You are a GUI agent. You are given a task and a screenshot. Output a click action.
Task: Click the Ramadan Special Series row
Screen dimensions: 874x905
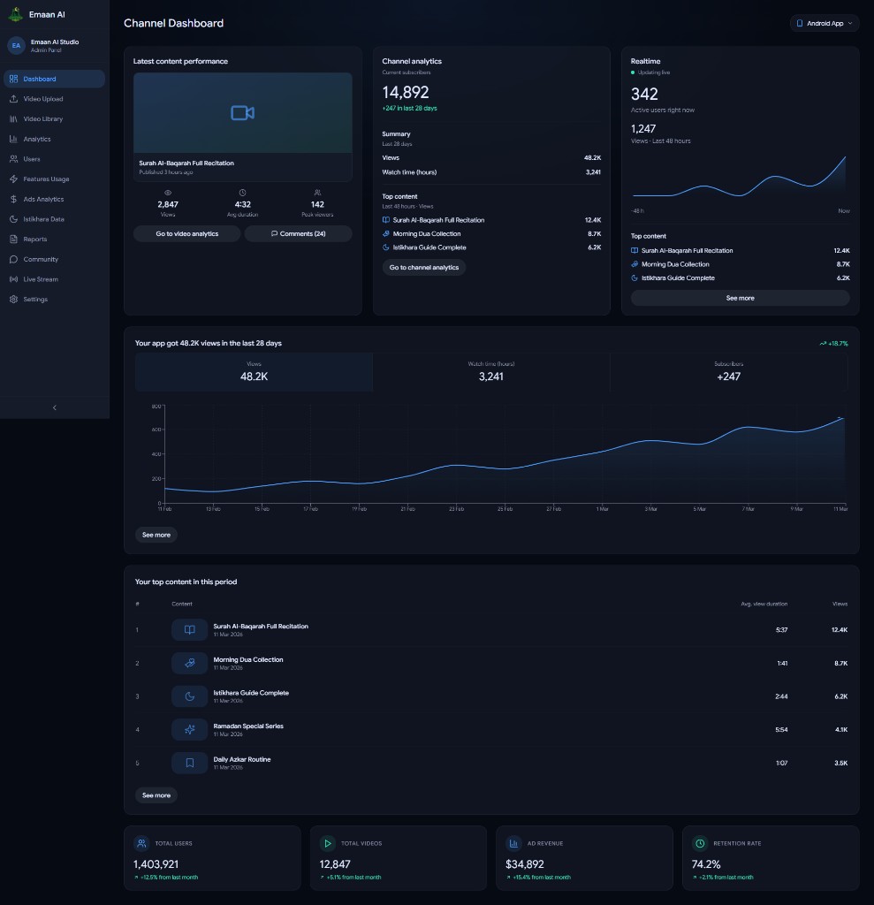click(x=492, y=729)
